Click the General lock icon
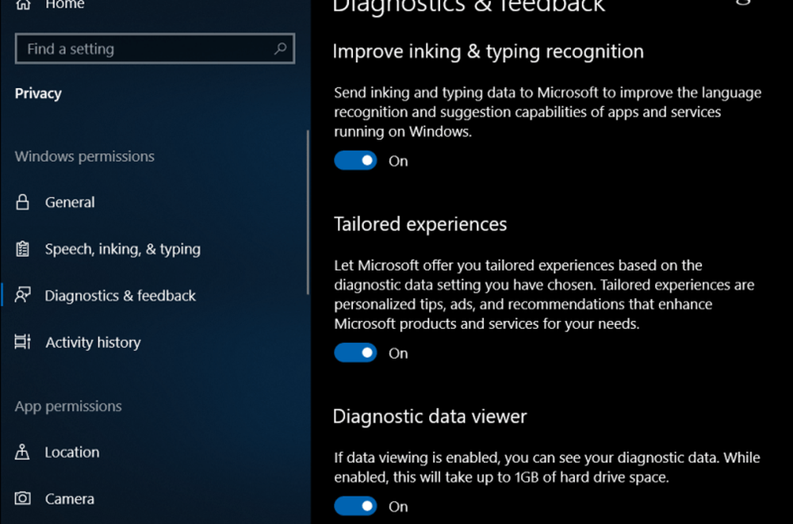The width and height of the screenshot is (793, 524). pyautogui.click(x=23, y=202)
